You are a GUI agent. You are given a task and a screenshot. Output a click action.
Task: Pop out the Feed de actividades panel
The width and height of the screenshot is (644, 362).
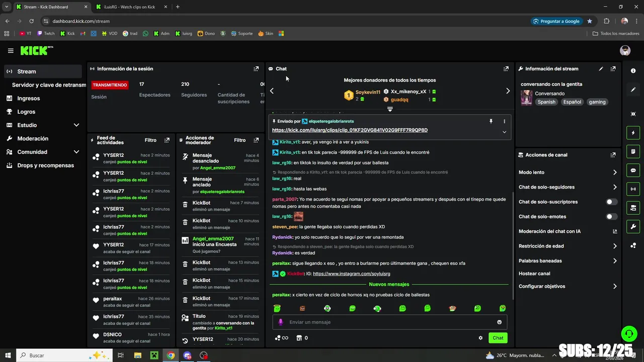click(x=167, y=140)
